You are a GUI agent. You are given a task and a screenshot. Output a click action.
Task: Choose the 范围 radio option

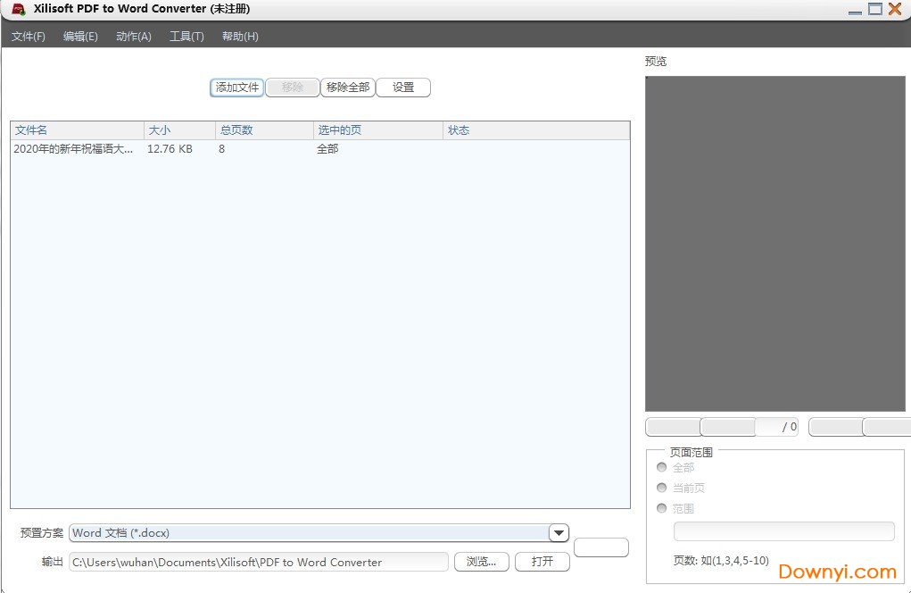662,508
